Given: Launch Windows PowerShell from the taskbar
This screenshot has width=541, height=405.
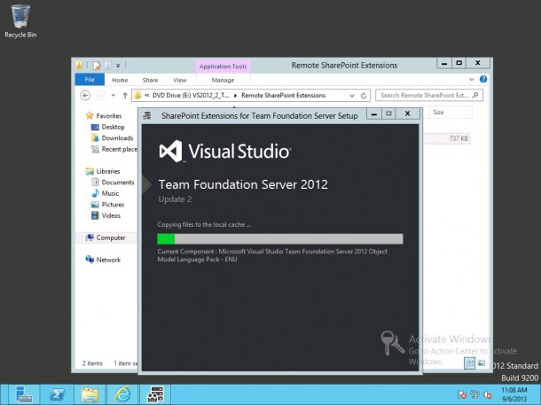Looking at the screenshot, I should [x=57, y=394].
